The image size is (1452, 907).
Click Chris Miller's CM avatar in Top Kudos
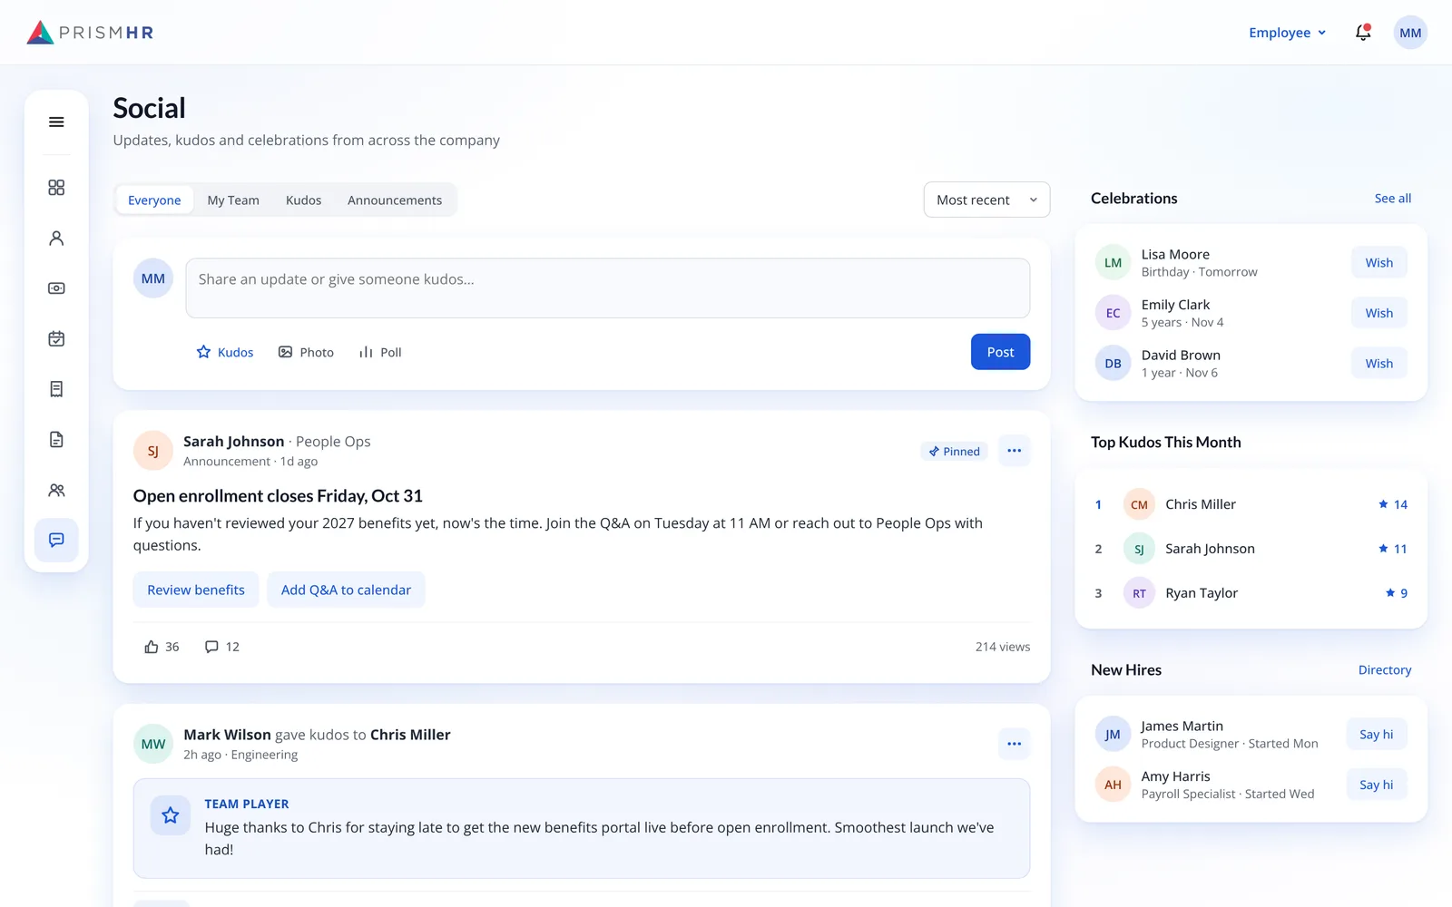point(1139,504)
